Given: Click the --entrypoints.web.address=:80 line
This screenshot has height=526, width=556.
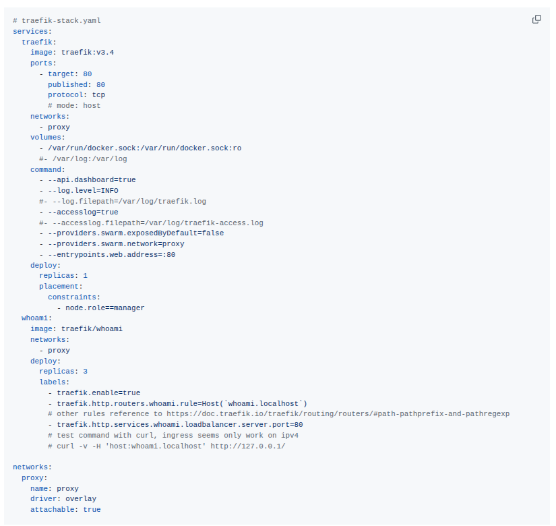Looking at the screenshot, I should tap(107, 254).
